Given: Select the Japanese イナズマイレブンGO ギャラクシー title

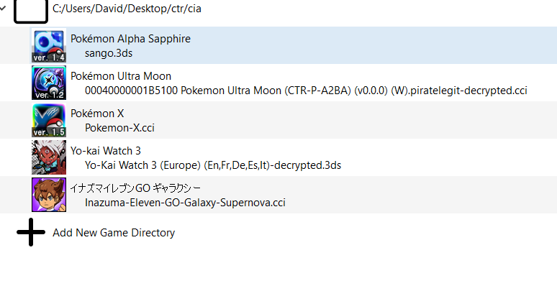Looking at the screenshot, I should click(135, 188).
